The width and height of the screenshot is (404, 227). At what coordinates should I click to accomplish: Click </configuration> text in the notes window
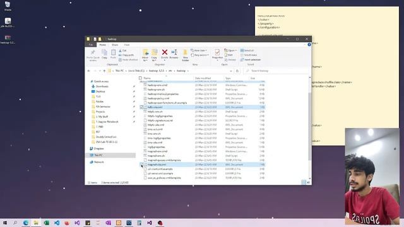pyautogui.click(x=268, y=27)
